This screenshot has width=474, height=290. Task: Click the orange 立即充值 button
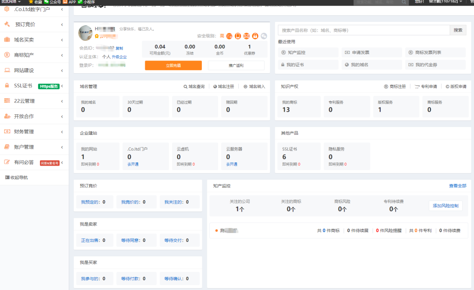coord(173,65)
